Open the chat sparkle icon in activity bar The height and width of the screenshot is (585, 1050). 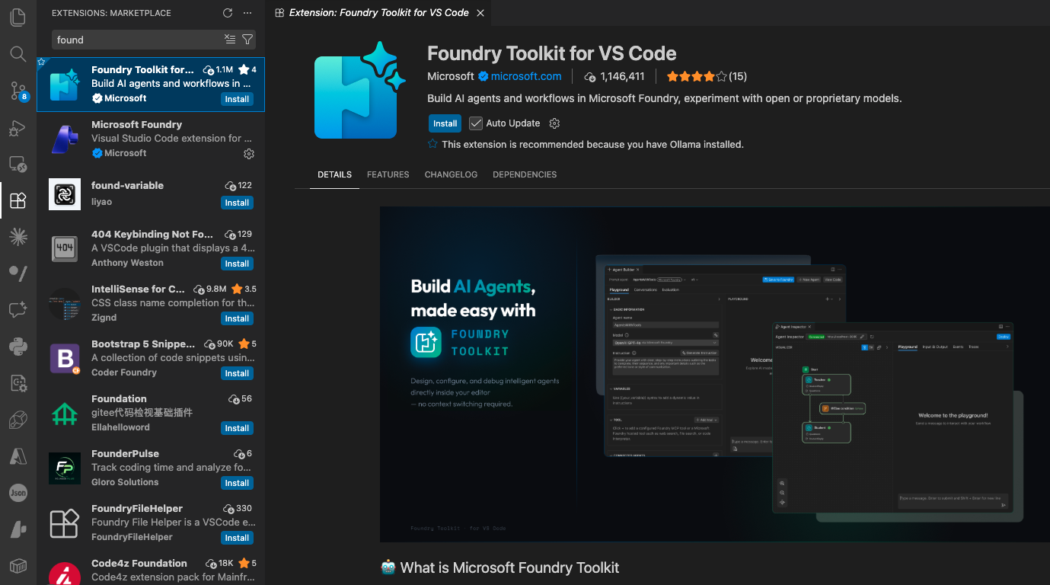coord(18,311)
